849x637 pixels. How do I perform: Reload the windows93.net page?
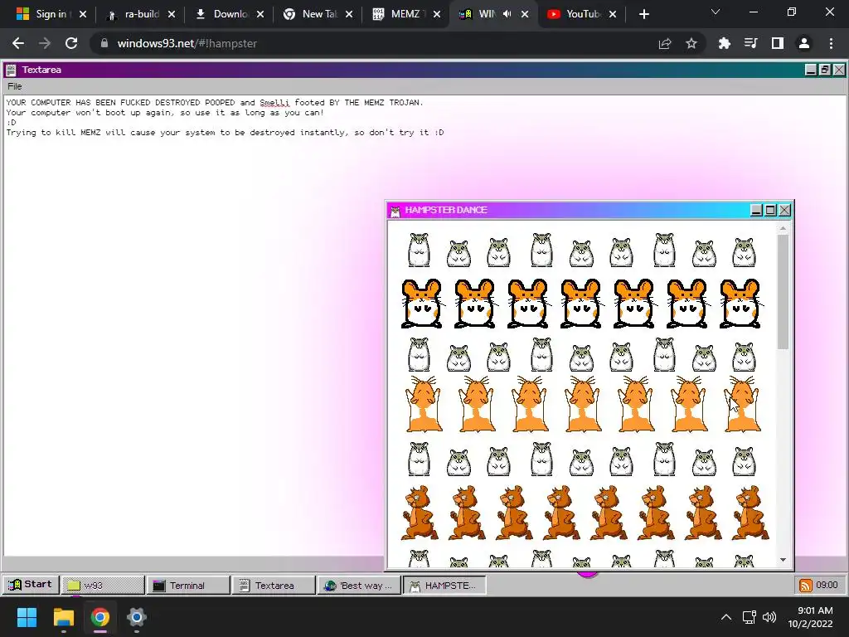71,43
